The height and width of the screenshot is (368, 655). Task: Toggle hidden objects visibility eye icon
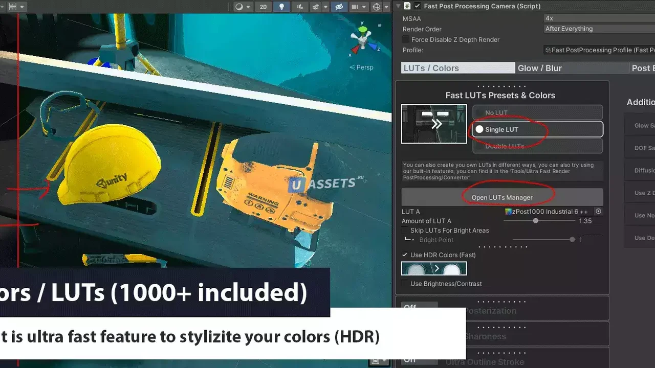[x=338, y=7]
